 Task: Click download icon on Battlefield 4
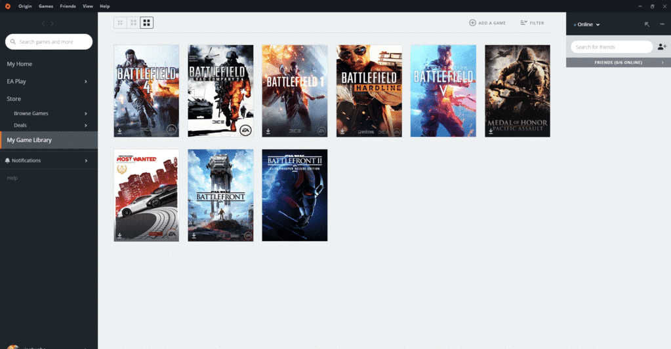[x=120, y=131]
